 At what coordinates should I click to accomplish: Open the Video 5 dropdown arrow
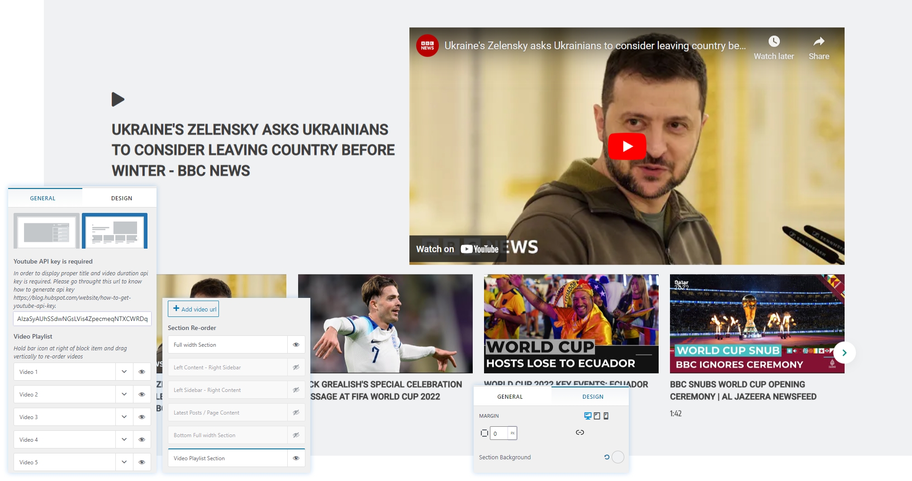coord(124,462)
